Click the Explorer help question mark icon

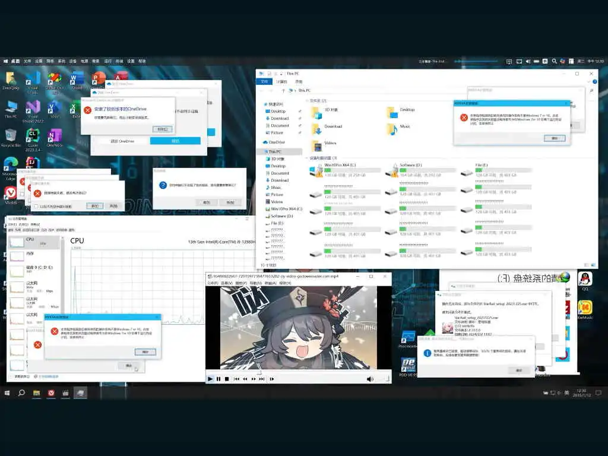(x=594, y=82)
